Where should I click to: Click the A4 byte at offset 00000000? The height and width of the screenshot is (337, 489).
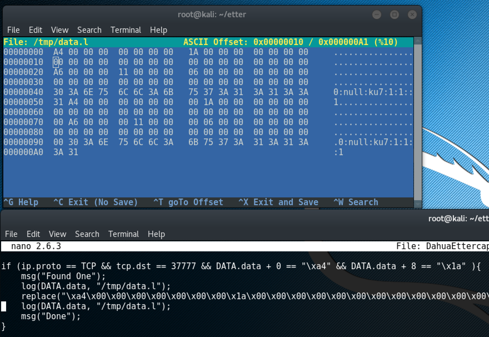58,52
